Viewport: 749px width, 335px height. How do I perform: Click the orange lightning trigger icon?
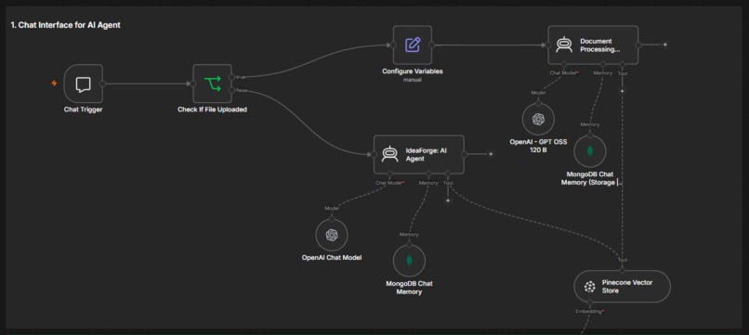[x=54, y=83]
